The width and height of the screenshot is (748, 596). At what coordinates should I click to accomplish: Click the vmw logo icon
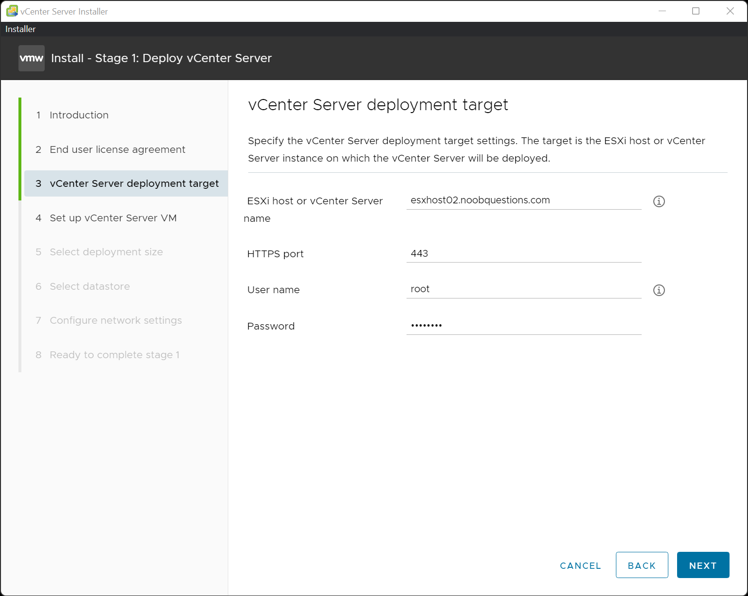click(x=31, y=58)
